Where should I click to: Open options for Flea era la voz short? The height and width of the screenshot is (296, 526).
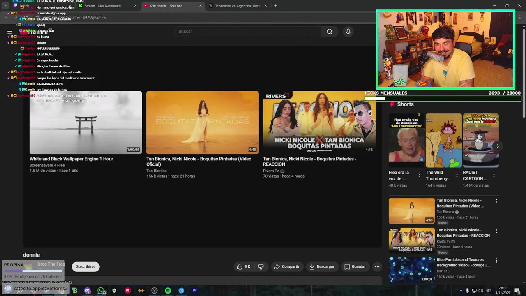(x=420, y=175)
